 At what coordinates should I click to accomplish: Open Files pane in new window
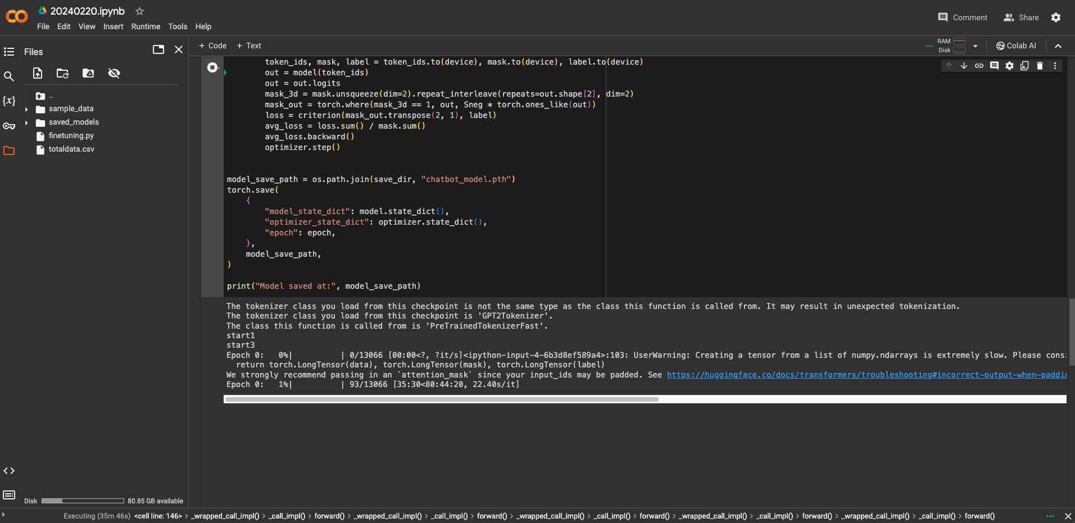click(158, 49)
